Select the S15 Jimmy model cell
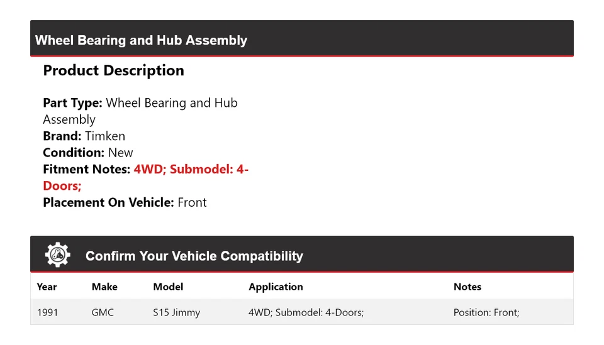The height and width of the screenshot is (345, 604). pos(176,312)
